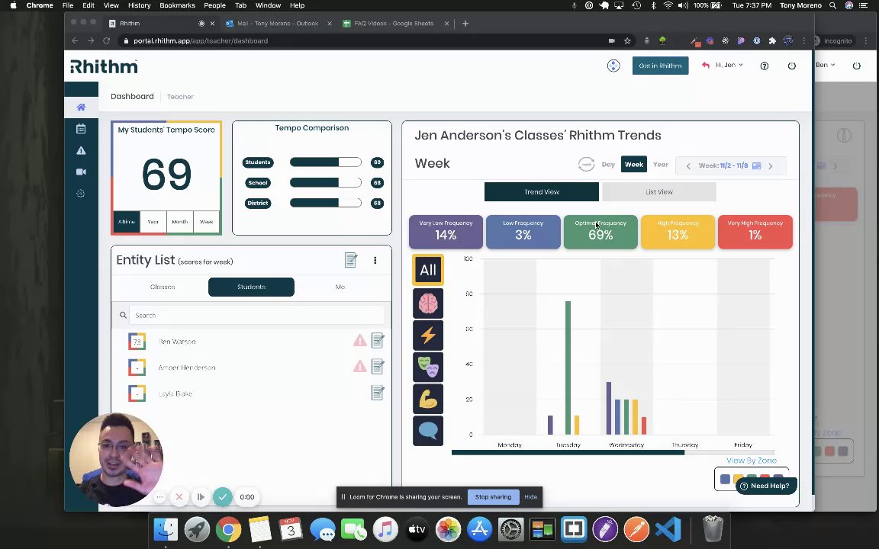
Task: Open the View By Zone link
Action: (x=751, y=461)
